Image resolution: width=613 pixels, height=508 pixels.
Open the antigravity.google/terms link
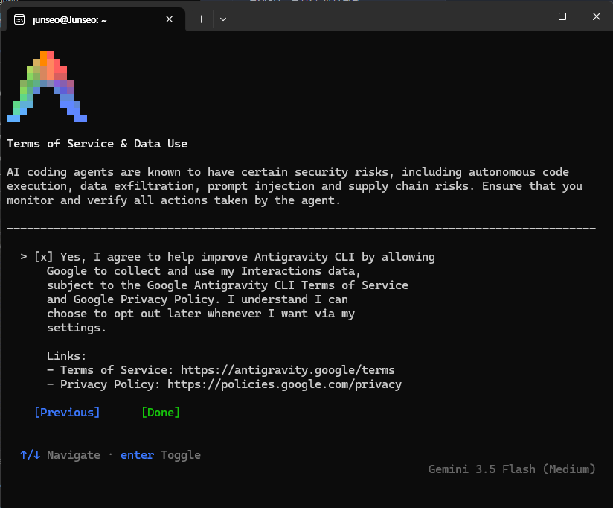tap(288, 370)
